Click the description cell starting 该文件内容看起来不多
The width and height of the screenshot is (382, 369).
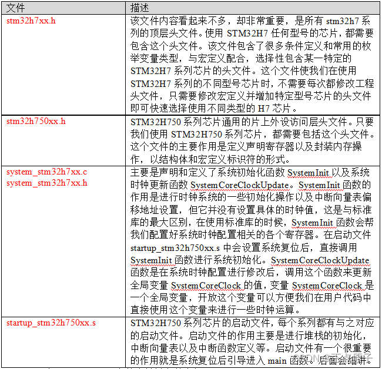[x=253, y=65]
